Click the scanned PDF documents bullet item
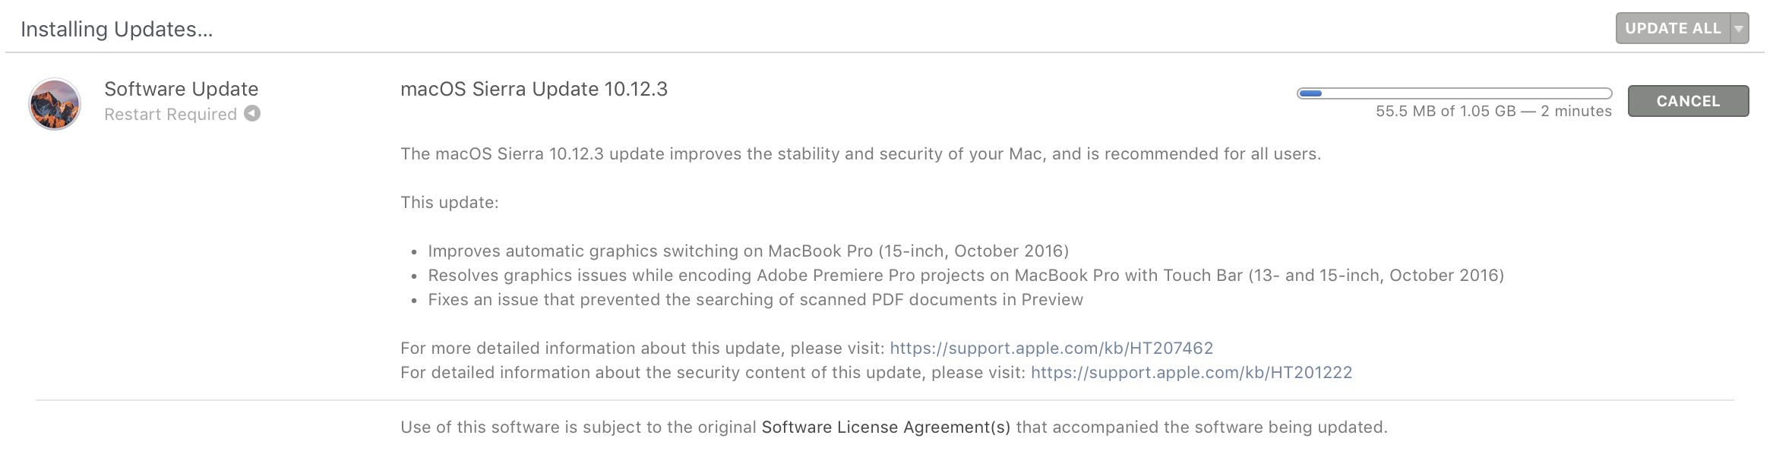Screen dimensions: 1773x451 (x=755, y=300)
